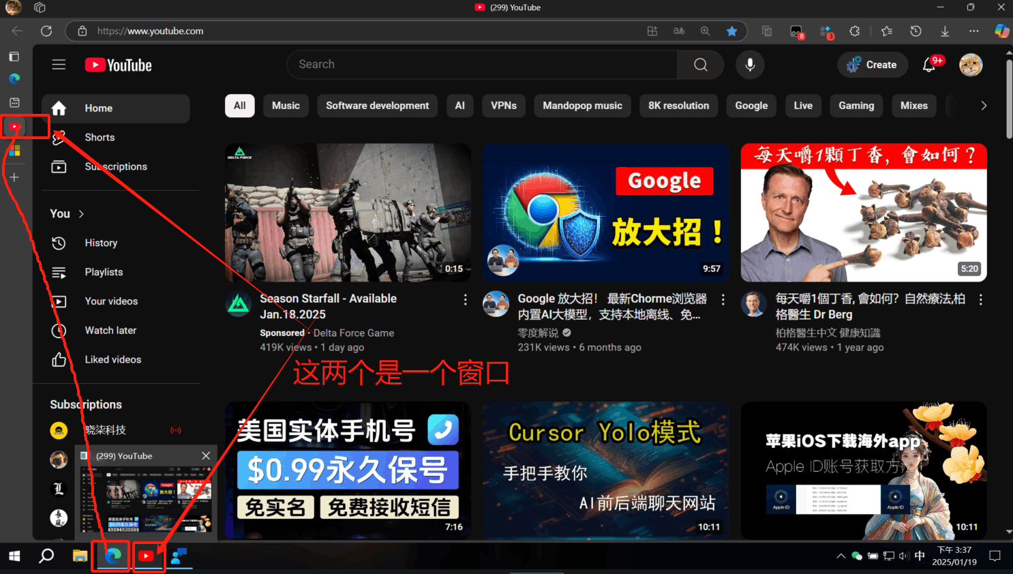The image size is (1013, 574).
Task: Open the browser extensions puzzle icon
Action: click(855, 31)
